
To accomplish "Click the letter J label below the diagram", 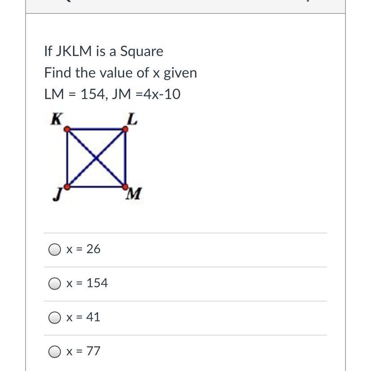I will point(57,195).
